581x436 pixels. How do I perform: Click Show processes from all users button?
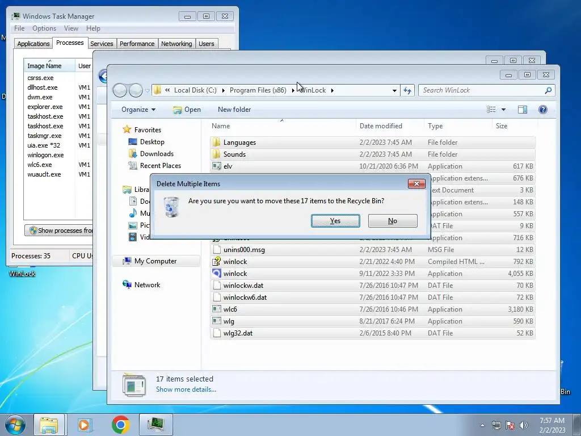(59, 230)
